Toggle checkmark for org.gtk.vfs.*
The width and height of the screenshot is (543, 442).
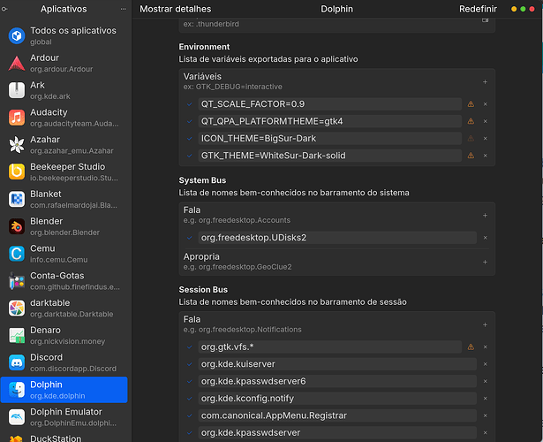190,347
